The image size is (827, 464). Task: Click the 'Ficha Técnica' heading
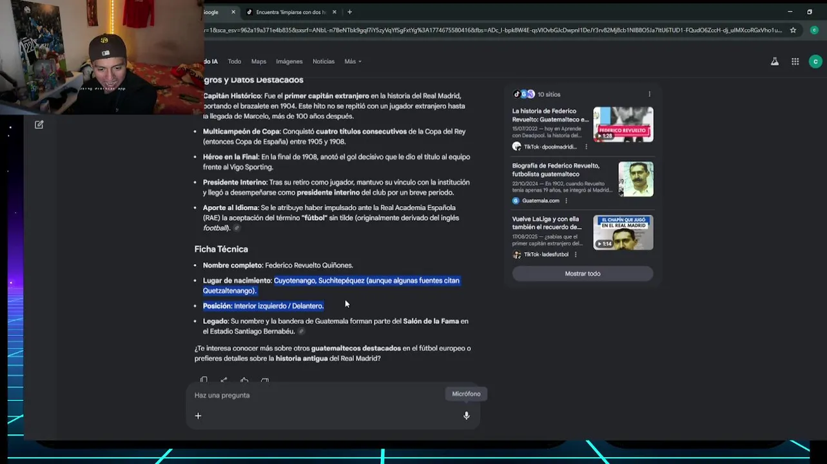tap(221, 249)
